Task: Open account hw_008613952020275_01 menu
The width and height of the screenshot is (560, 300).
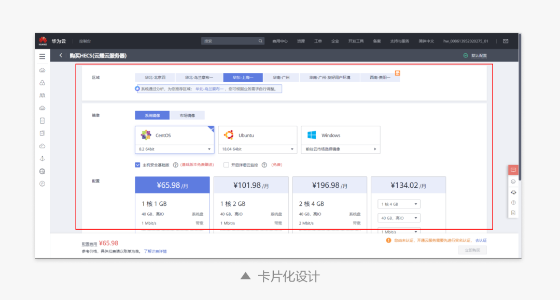Action: [465, 41]
